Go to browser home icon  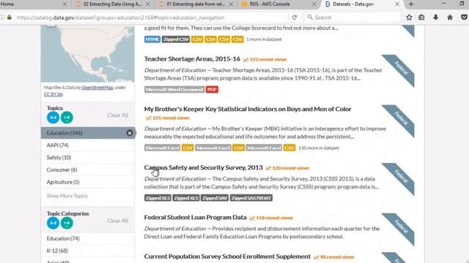tap(450, 18)
